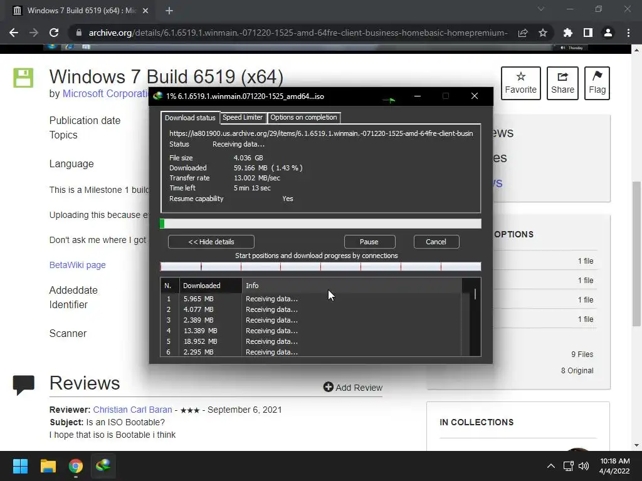The height and width of the screenshot is (481, 642).
Task: Share this archive item
Action: [562, 83]
